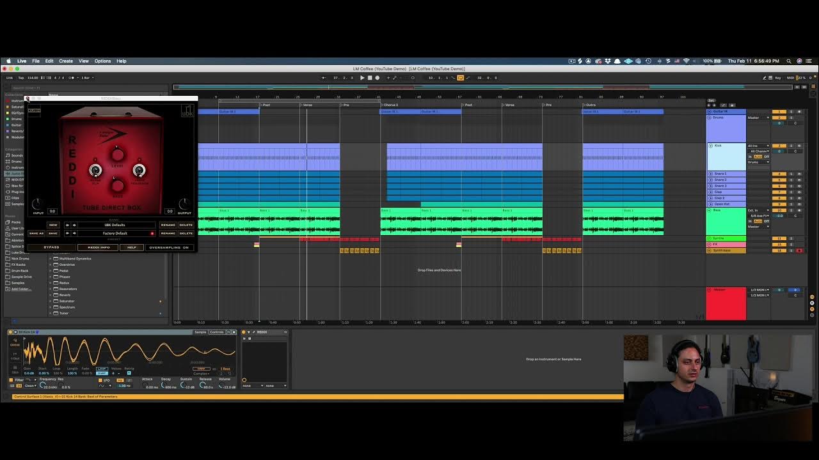Open the Live application menu
The width and height of the screenshot is (819, 460).
point(22,61)
